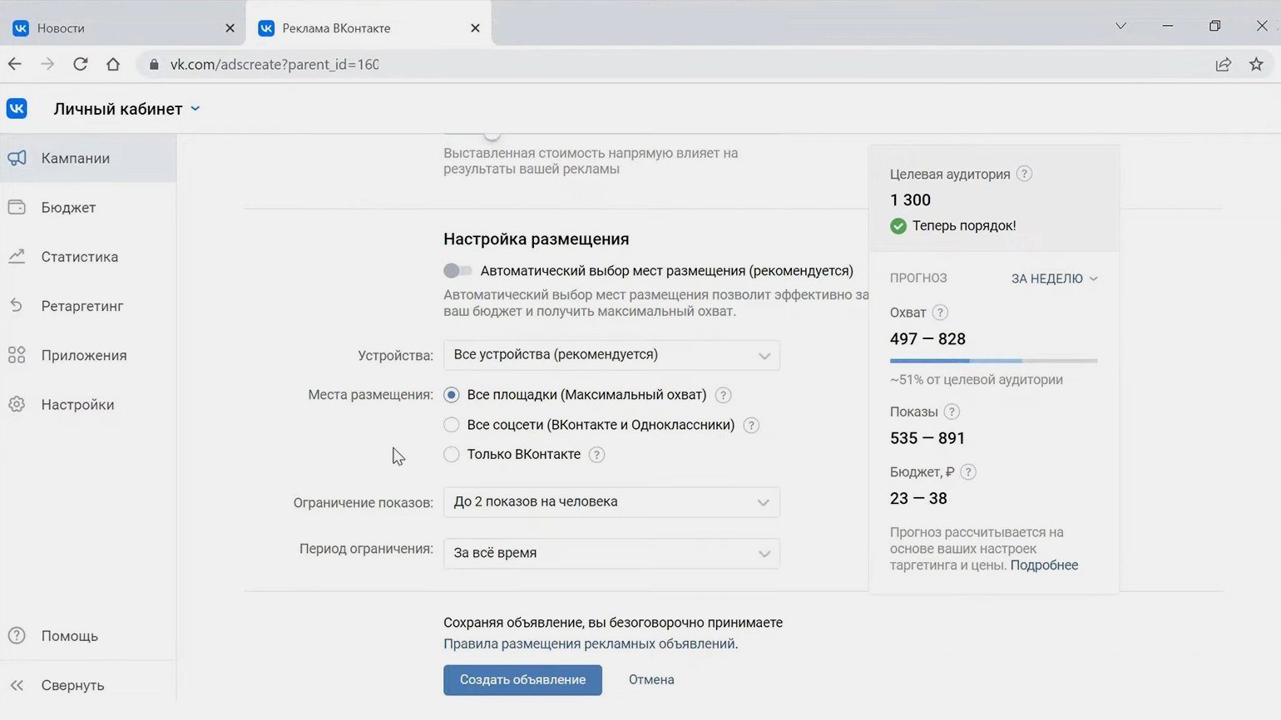Change forecast period ЗА НЕДЕЛЮ
The width and height of the screenshot is (1281, 720).
click(1054, 279)
